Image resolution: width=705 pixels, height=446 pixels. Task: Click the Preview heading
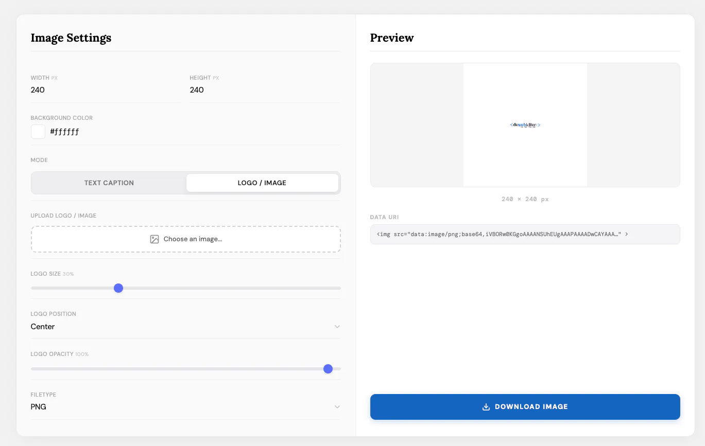(392, 38)
